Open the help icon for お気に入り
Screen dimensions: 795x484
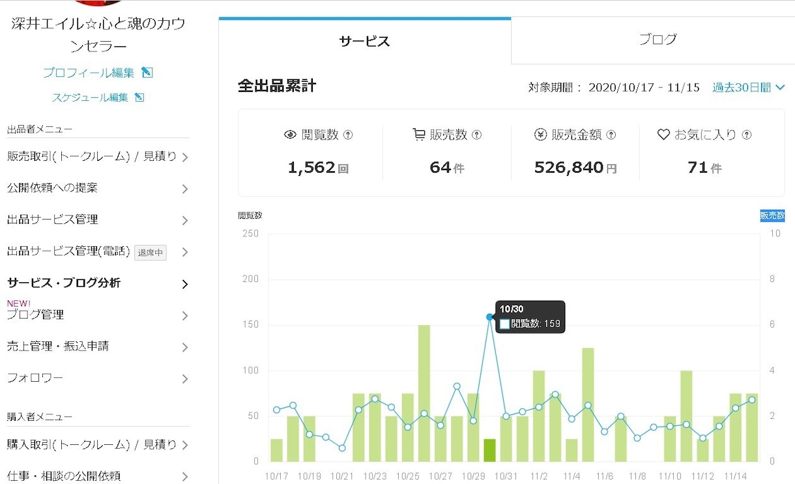pyautogui.click(x=747, y=135)
